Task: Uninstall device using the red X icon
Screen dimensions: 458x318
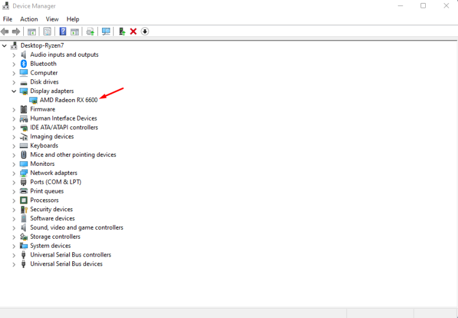Action: tap(133, 31)
